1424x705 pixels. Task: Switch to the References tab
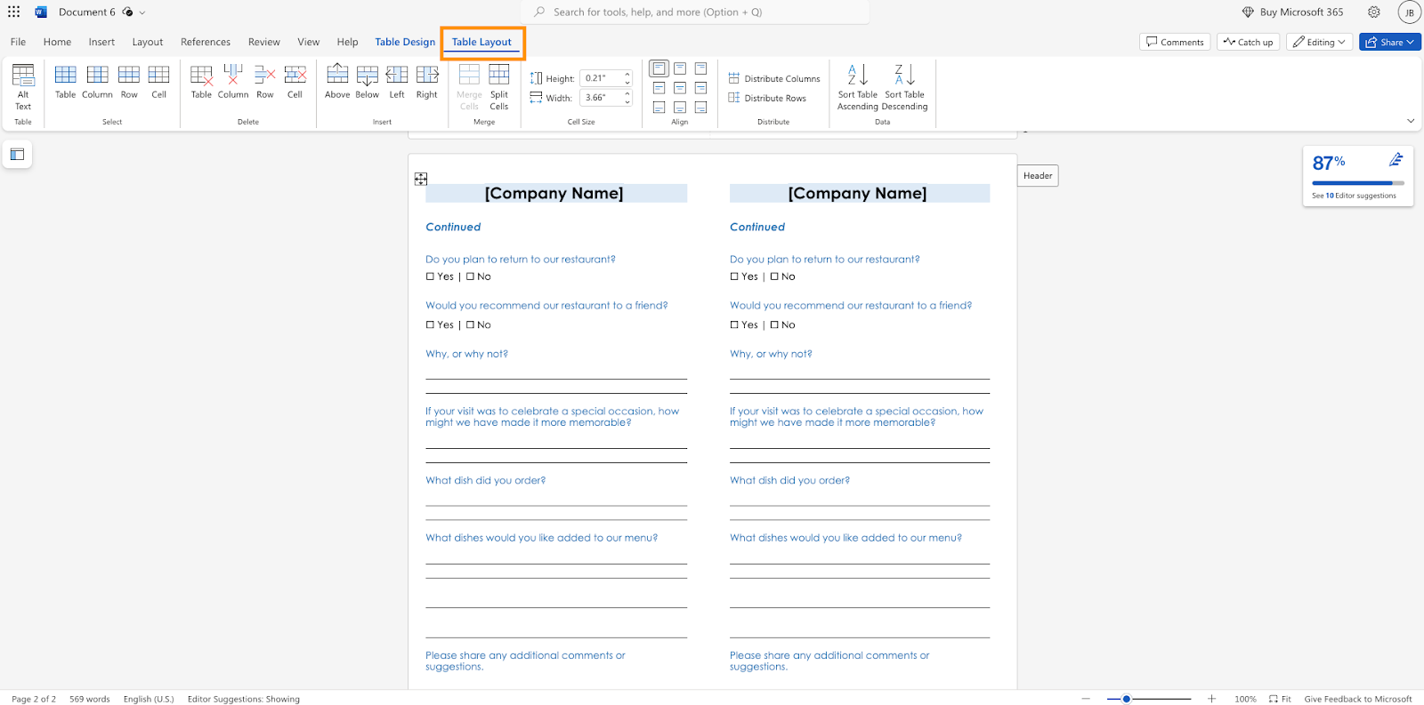click(x=206, y=42)
